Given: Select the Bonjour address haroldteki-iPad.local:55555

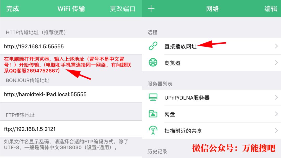Looking at the screenshot, I should 71,94.
